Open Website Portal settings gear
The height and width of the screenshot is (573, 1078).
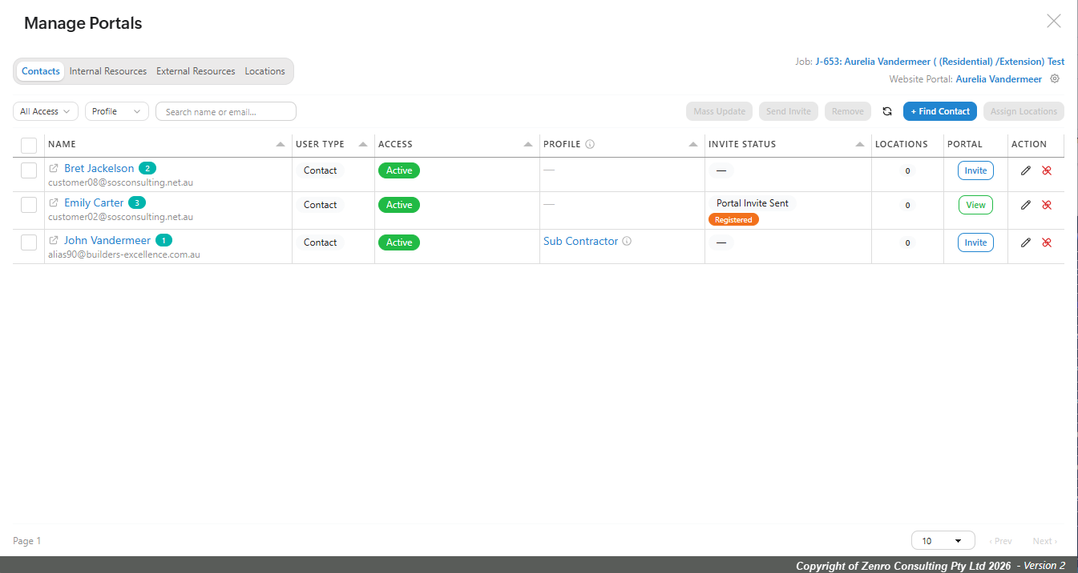(x=1055, y=79)
